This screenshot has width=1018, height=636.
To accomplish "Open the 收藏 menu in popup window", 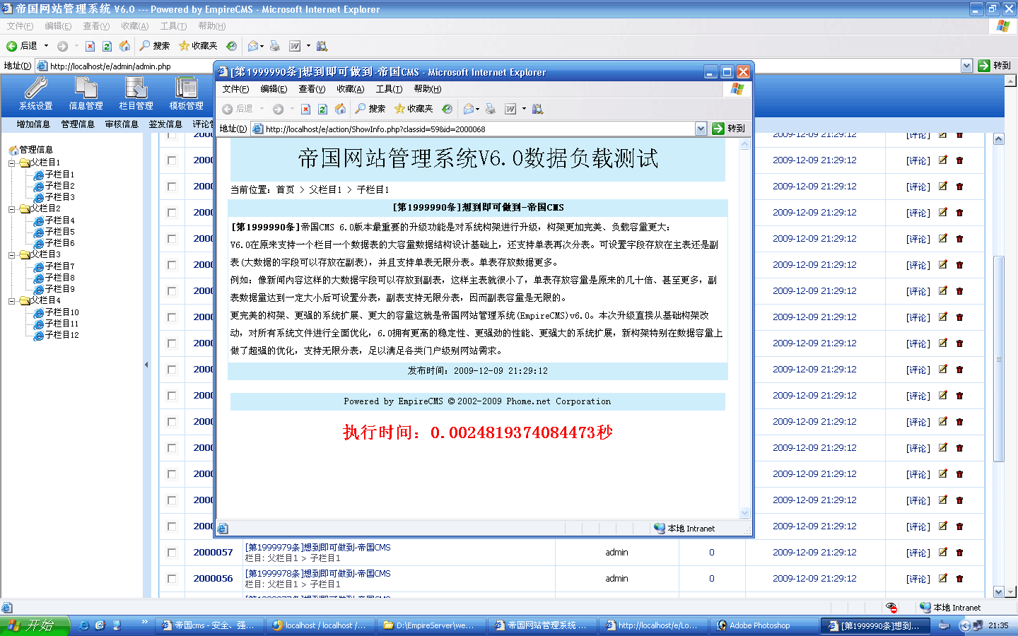I will pyautogui.click(x=350, y=89).
